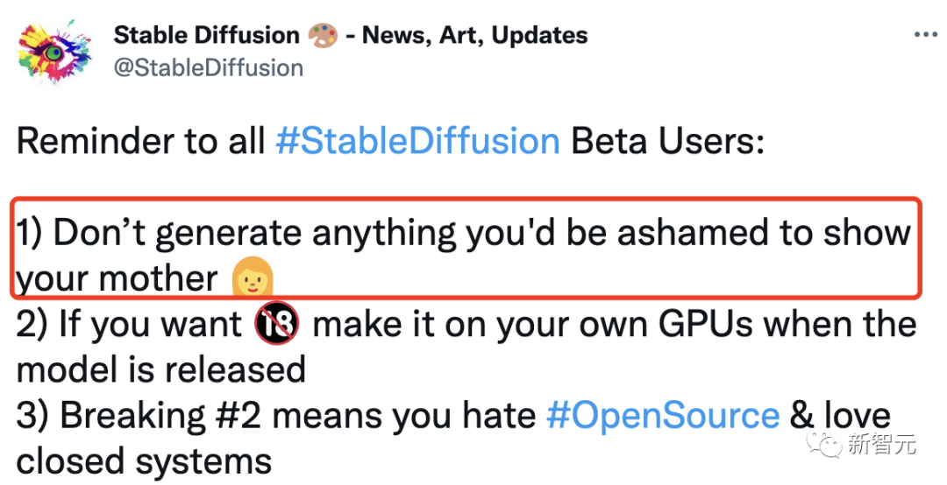This screenshot has height=485, width=947.
Task: Open the #StableDiffusion hashtag link
Action: [x=417, y=141]
